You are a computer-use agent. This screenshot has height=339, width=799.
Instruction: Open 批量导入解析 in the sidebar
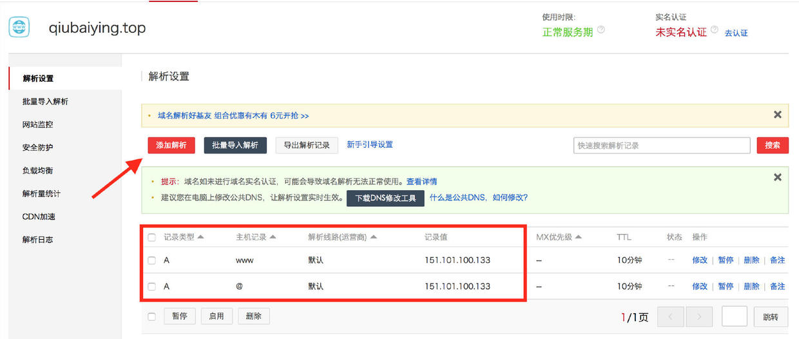click(45, 102)
